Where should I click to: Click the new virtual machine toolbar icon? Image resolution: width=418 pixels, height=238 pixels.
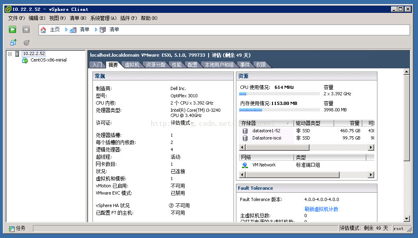[13, 42]
